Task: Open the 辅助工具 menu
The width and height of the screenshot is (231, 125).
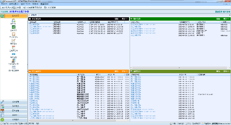Action: [x=26, y=4]
